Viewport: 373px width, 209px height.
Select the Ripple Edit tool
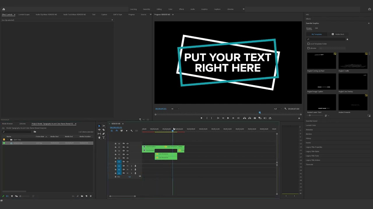(x=99, y=130)
